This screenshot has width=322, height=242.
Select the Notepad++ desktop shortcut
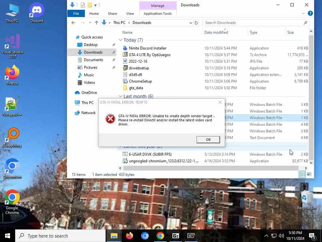pyautogui.click(x=12, y=107)
